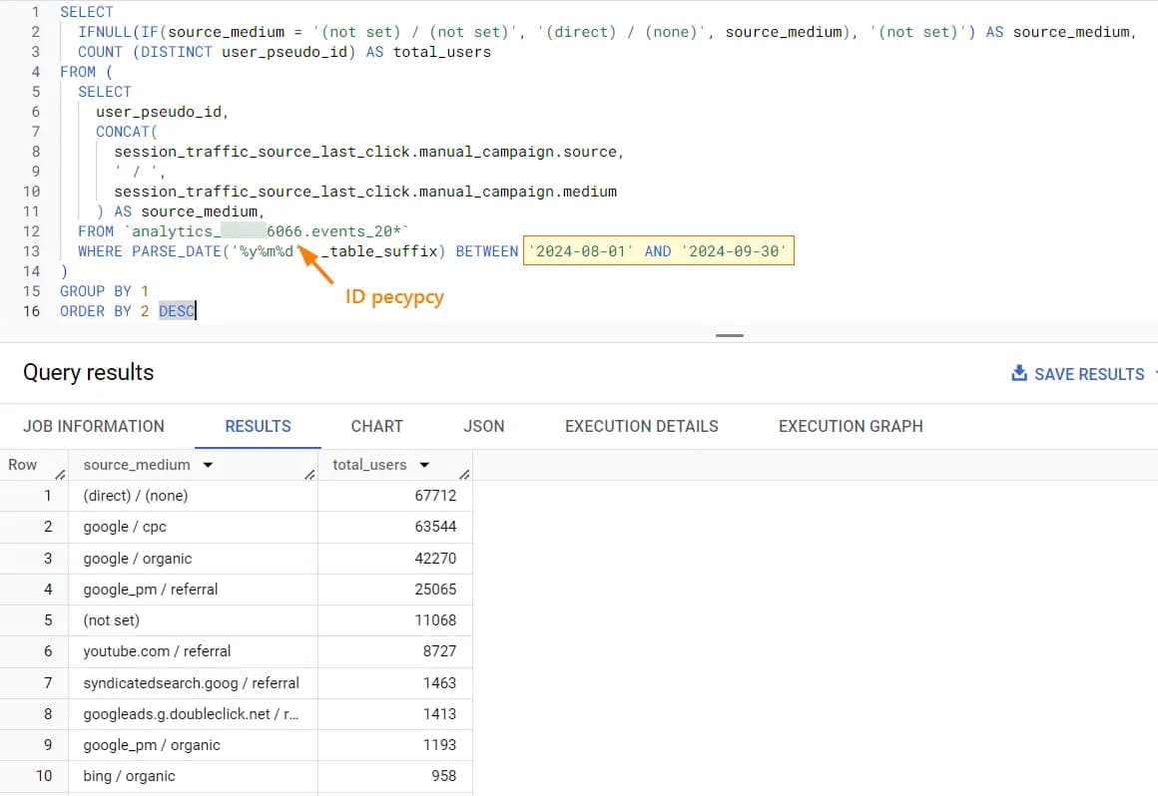Select the RESULTS tab
Viewport: 1158px width, 796px height.
coord(258,426)
